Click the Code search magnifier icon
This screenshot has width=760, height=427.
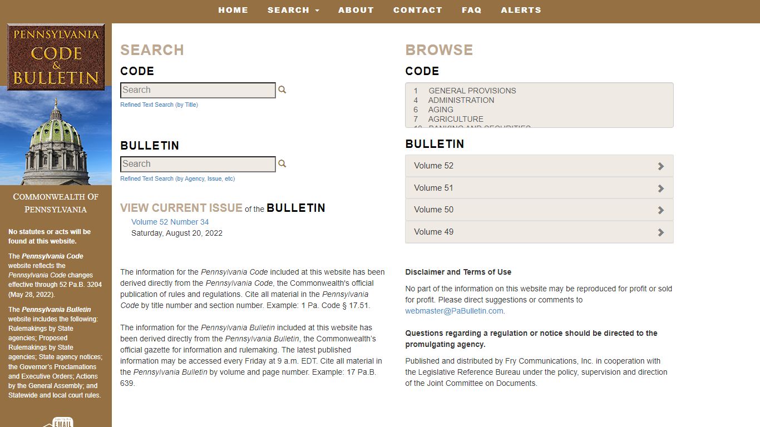(282, 90)
